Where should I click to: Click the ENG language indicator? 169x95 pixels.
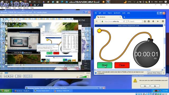pyautogui.click(x=156, y=2)
